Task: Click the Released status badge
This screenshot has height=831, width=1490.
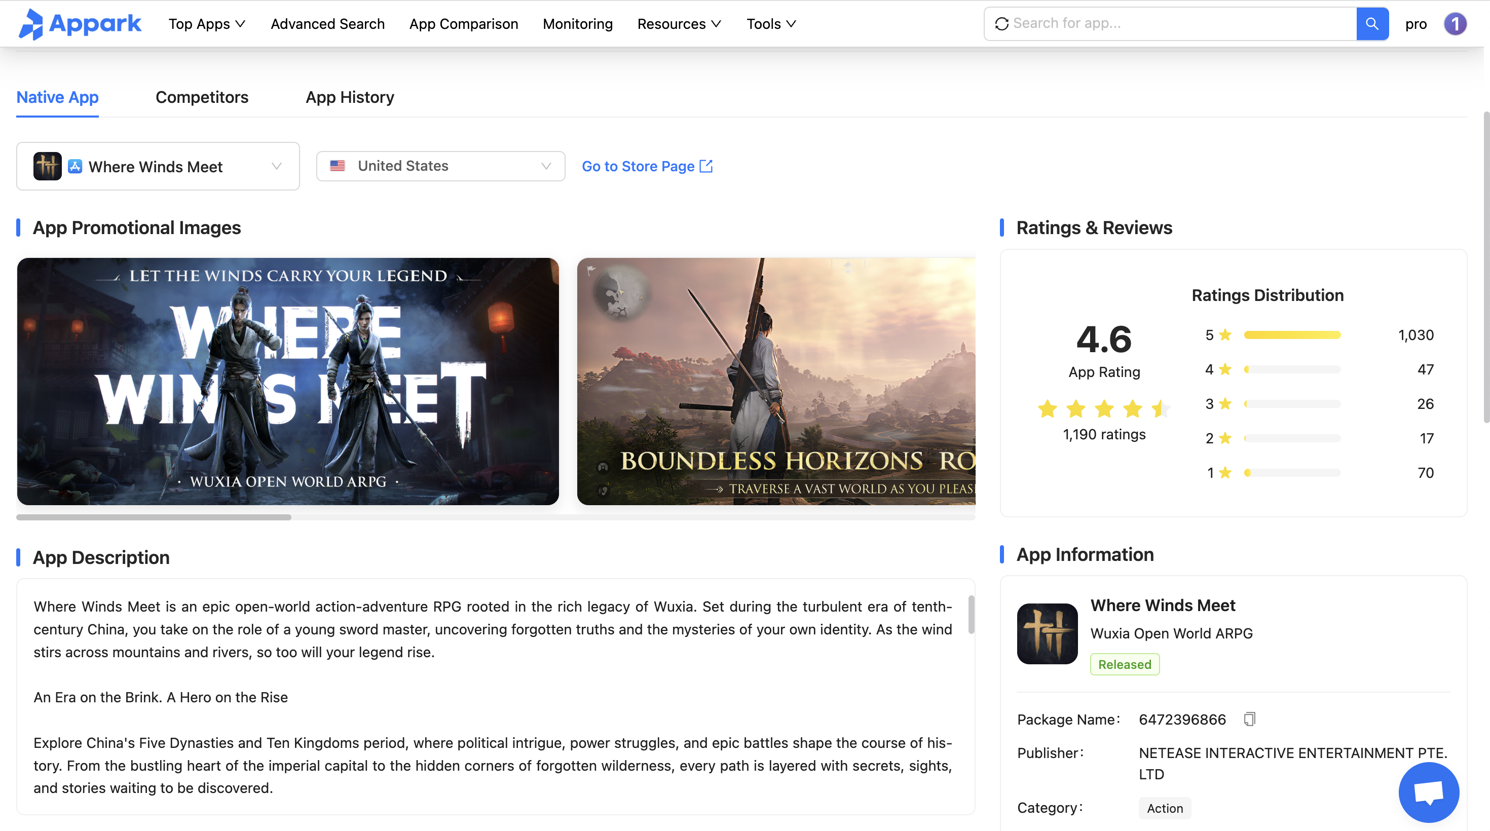Action: [x=1125, y=664]
